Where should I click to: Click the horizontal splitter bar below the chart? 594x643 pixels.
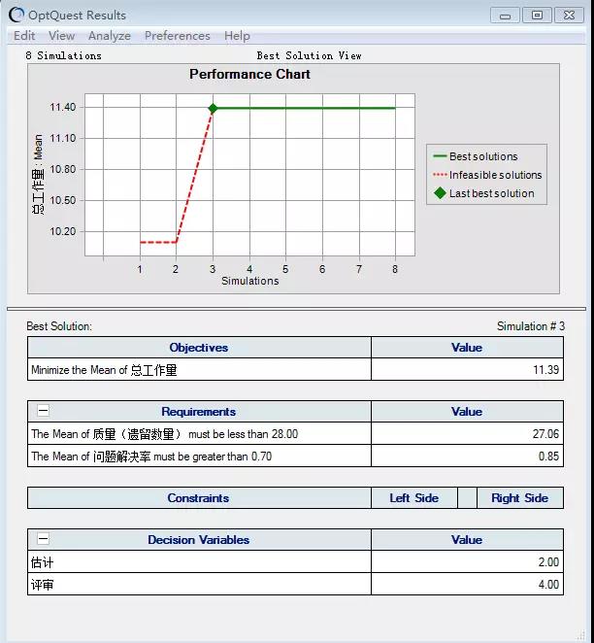[x=296, y=309]
